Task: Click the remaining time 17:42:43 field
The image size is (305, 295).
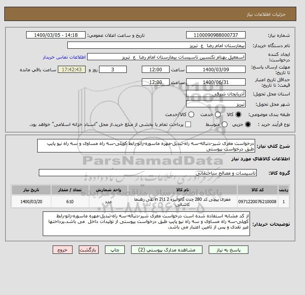Action: 72,69
